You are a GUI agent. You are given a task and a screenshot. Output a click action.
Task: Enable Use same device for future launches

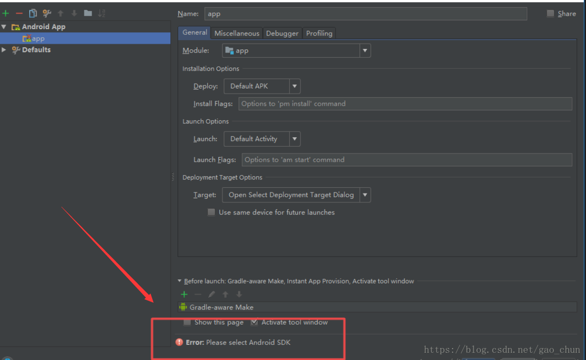pyautogui.click(x=211, y=212)
